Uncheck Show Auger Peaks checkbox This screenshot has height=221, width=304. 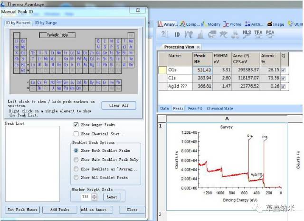click(x=76, y=125)
